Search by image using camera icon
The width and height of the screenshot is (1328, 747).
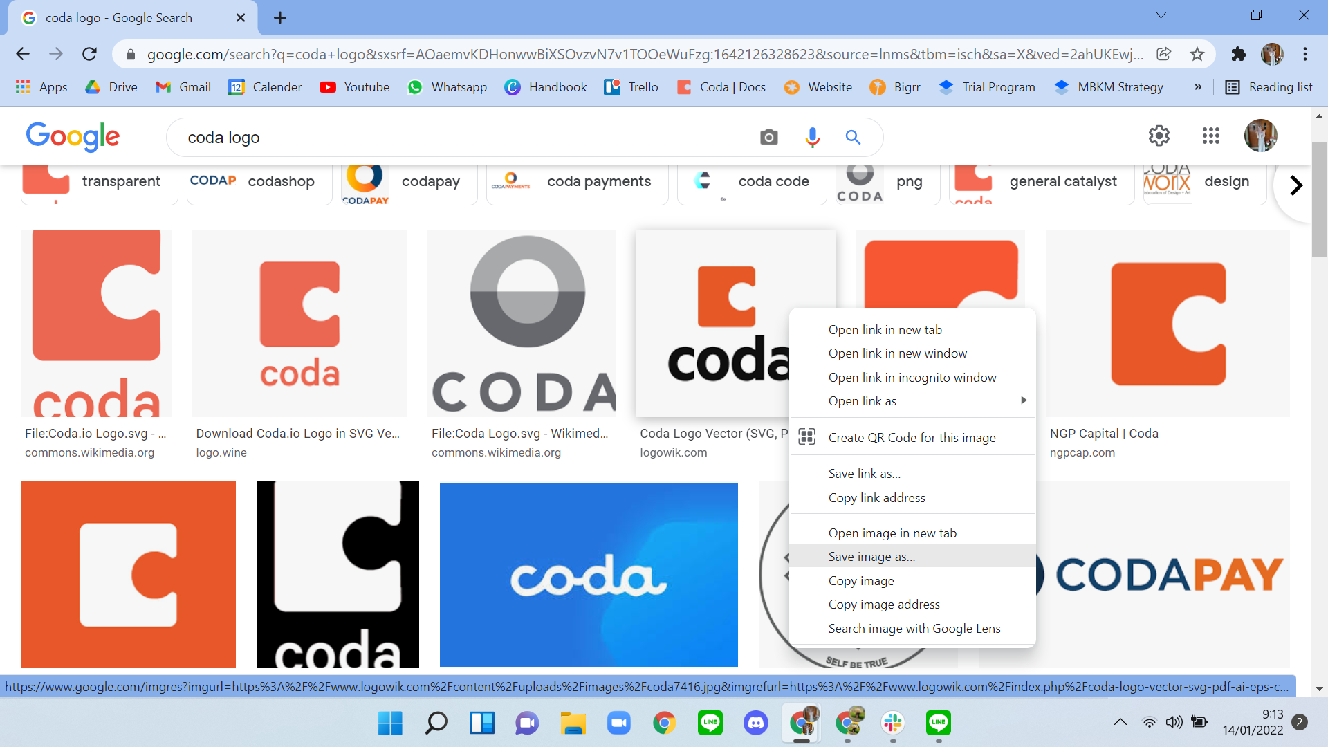(768, 137)
